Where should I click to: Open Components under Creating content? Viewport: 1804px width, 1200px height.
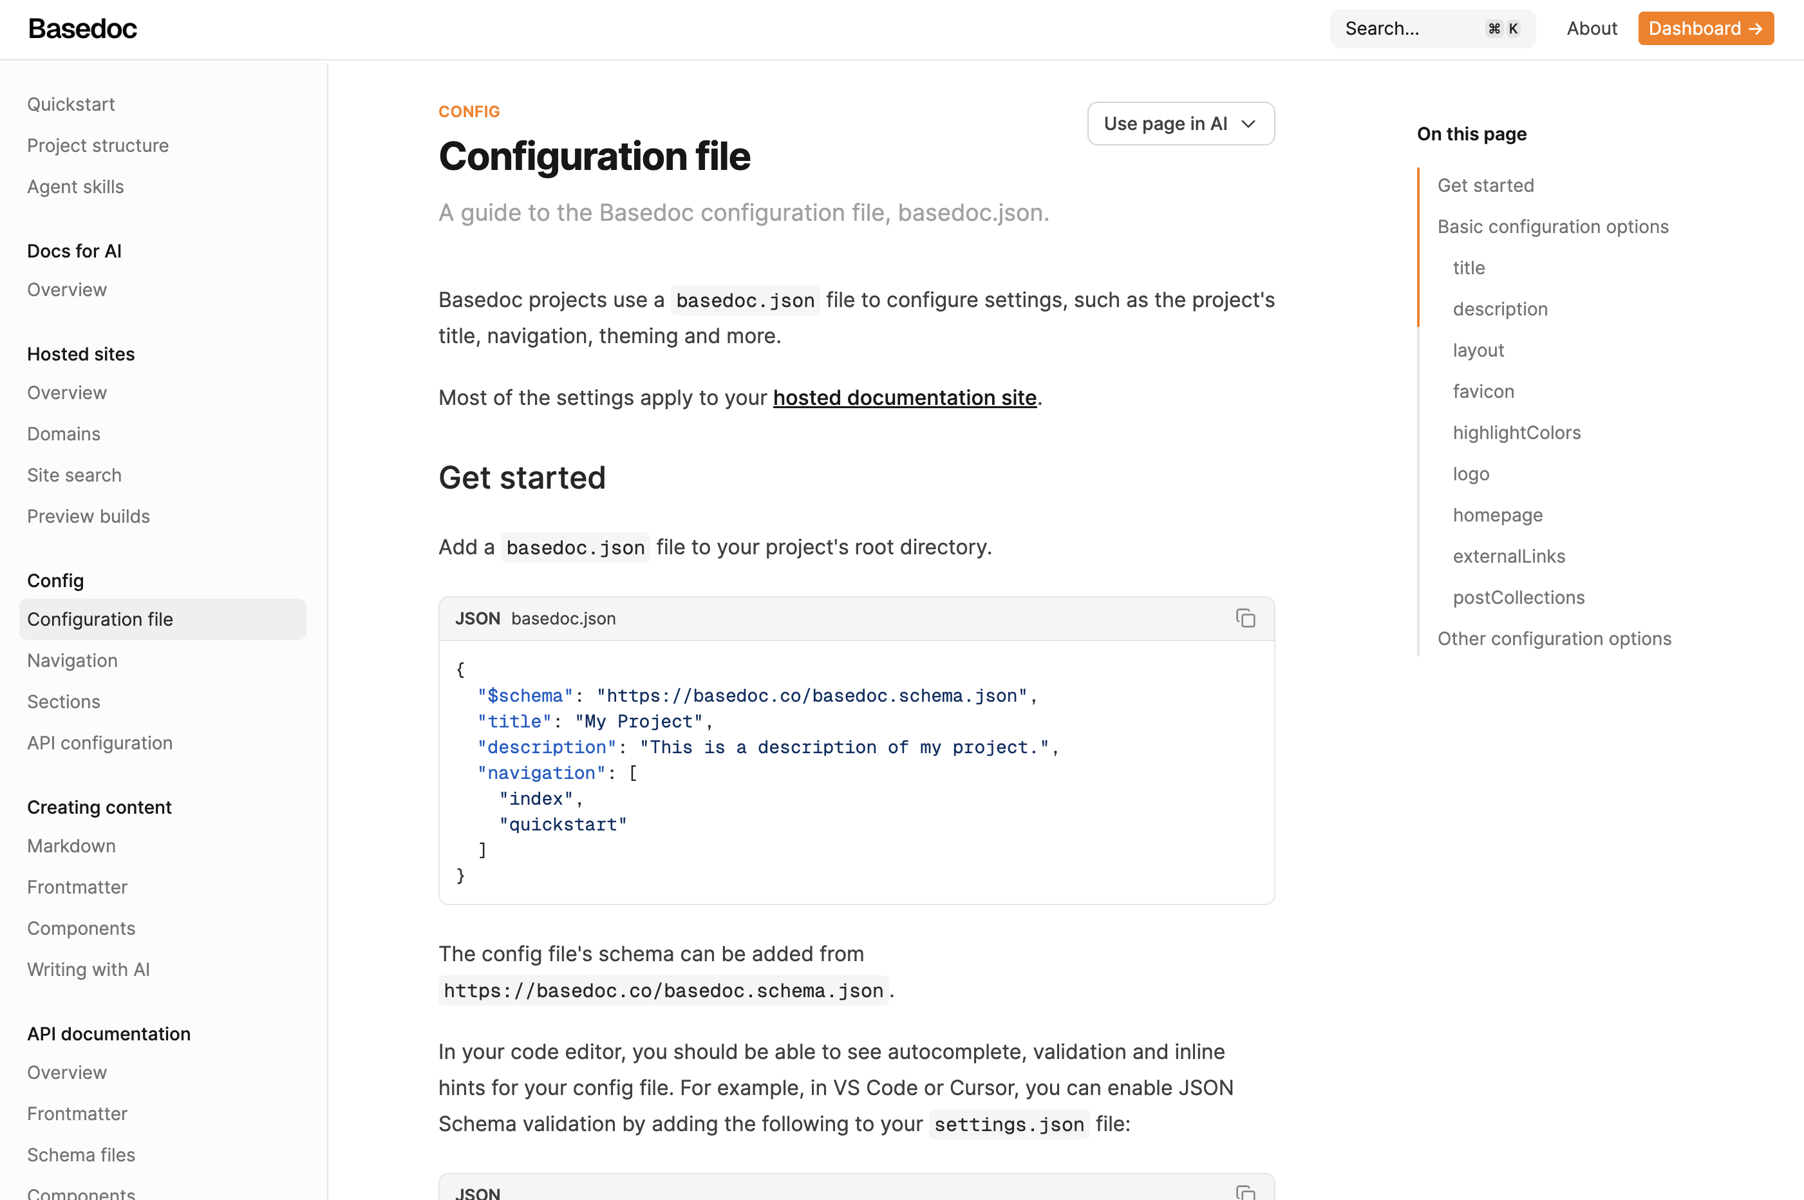click(81, 928)
